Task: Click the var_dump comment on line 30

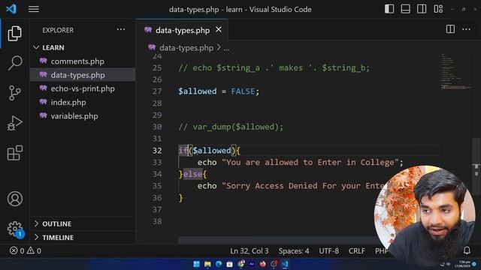Action: (x=231, y=127)
